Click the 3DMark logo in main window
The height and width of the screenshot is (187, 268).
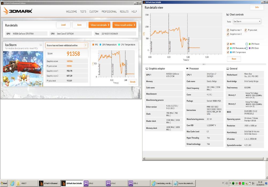click(x=18, y=11)
